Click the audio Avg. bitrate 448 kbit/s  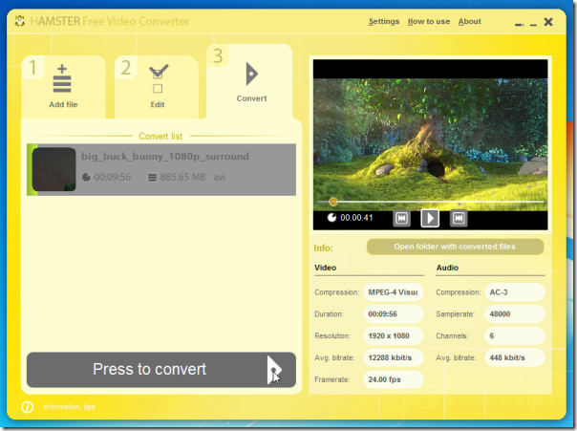click(x=515, y=357)
